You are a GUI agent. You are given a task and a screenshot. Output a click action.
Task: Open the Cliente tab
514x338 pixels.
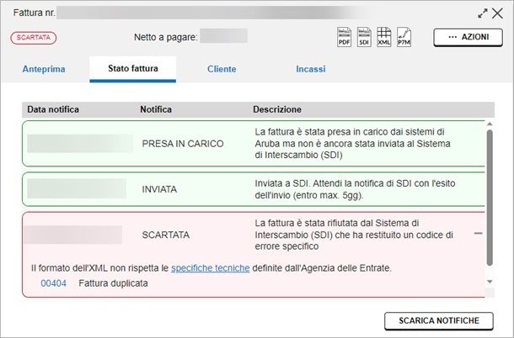click(x=222, y=69)
